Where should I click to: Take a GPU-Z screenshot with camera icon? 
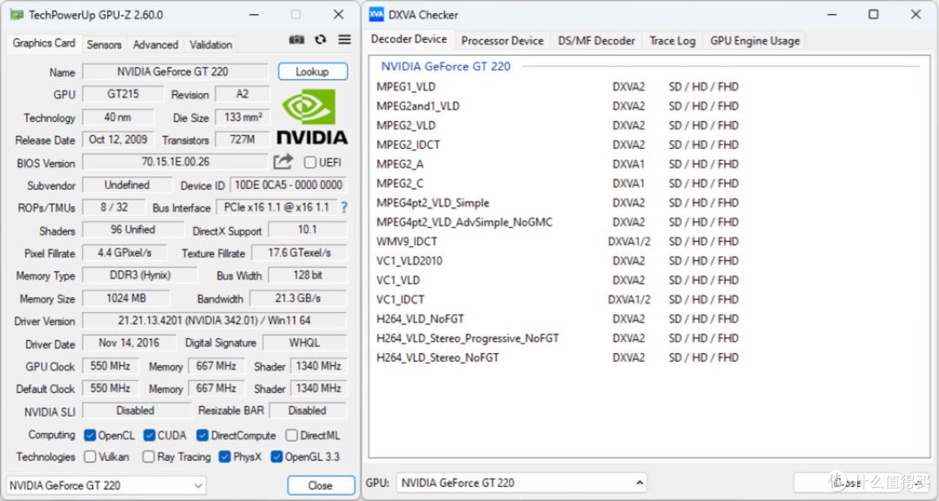(x=296, y=39)
